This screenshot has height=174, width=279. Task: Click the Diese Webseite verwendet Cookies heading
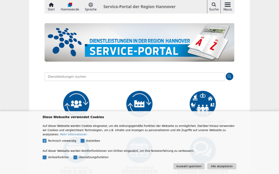(x=73, y=117)
